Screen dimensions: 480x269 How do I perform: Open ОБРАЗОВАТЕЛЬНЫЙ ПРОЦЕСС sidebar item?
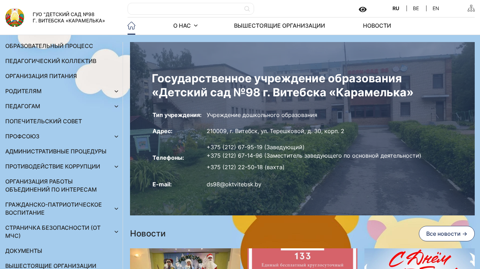(49, 46)
